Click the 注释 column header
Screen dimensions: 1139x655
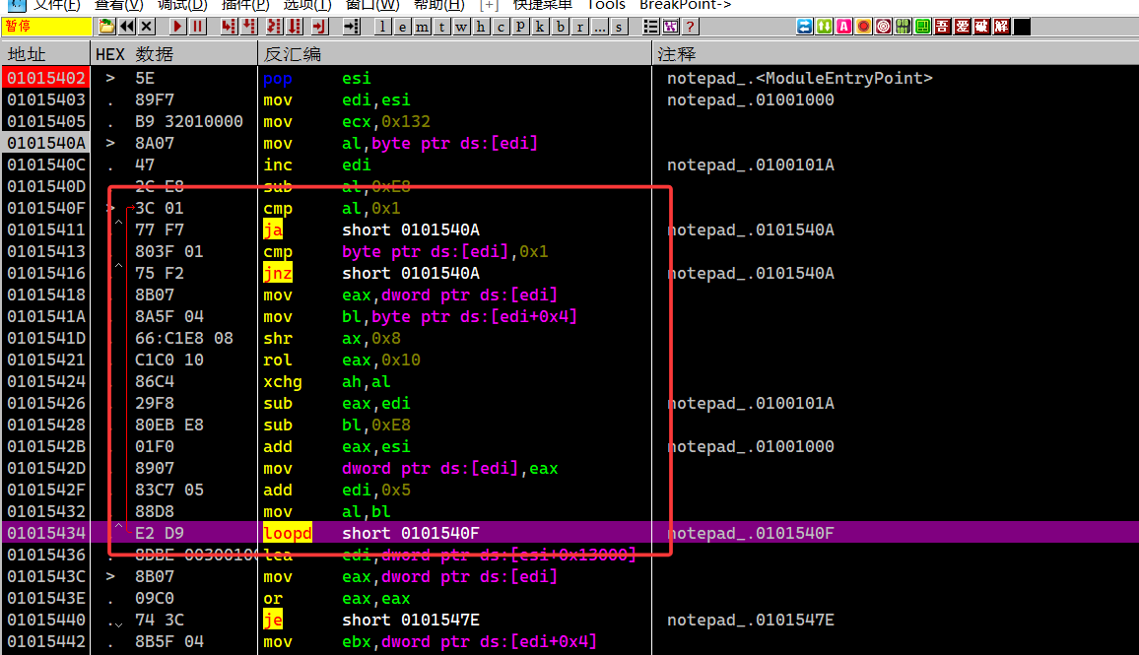[676, 53]
